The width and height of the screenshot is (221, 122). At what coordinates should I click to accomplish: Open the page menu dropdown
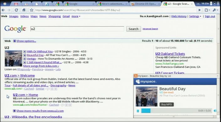(207, 10)
